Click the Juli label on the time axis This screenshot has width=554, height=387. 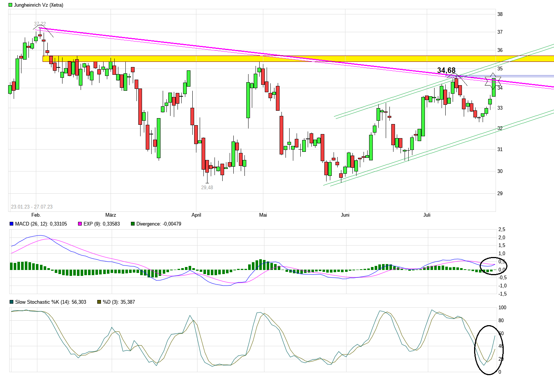point(427,215)
